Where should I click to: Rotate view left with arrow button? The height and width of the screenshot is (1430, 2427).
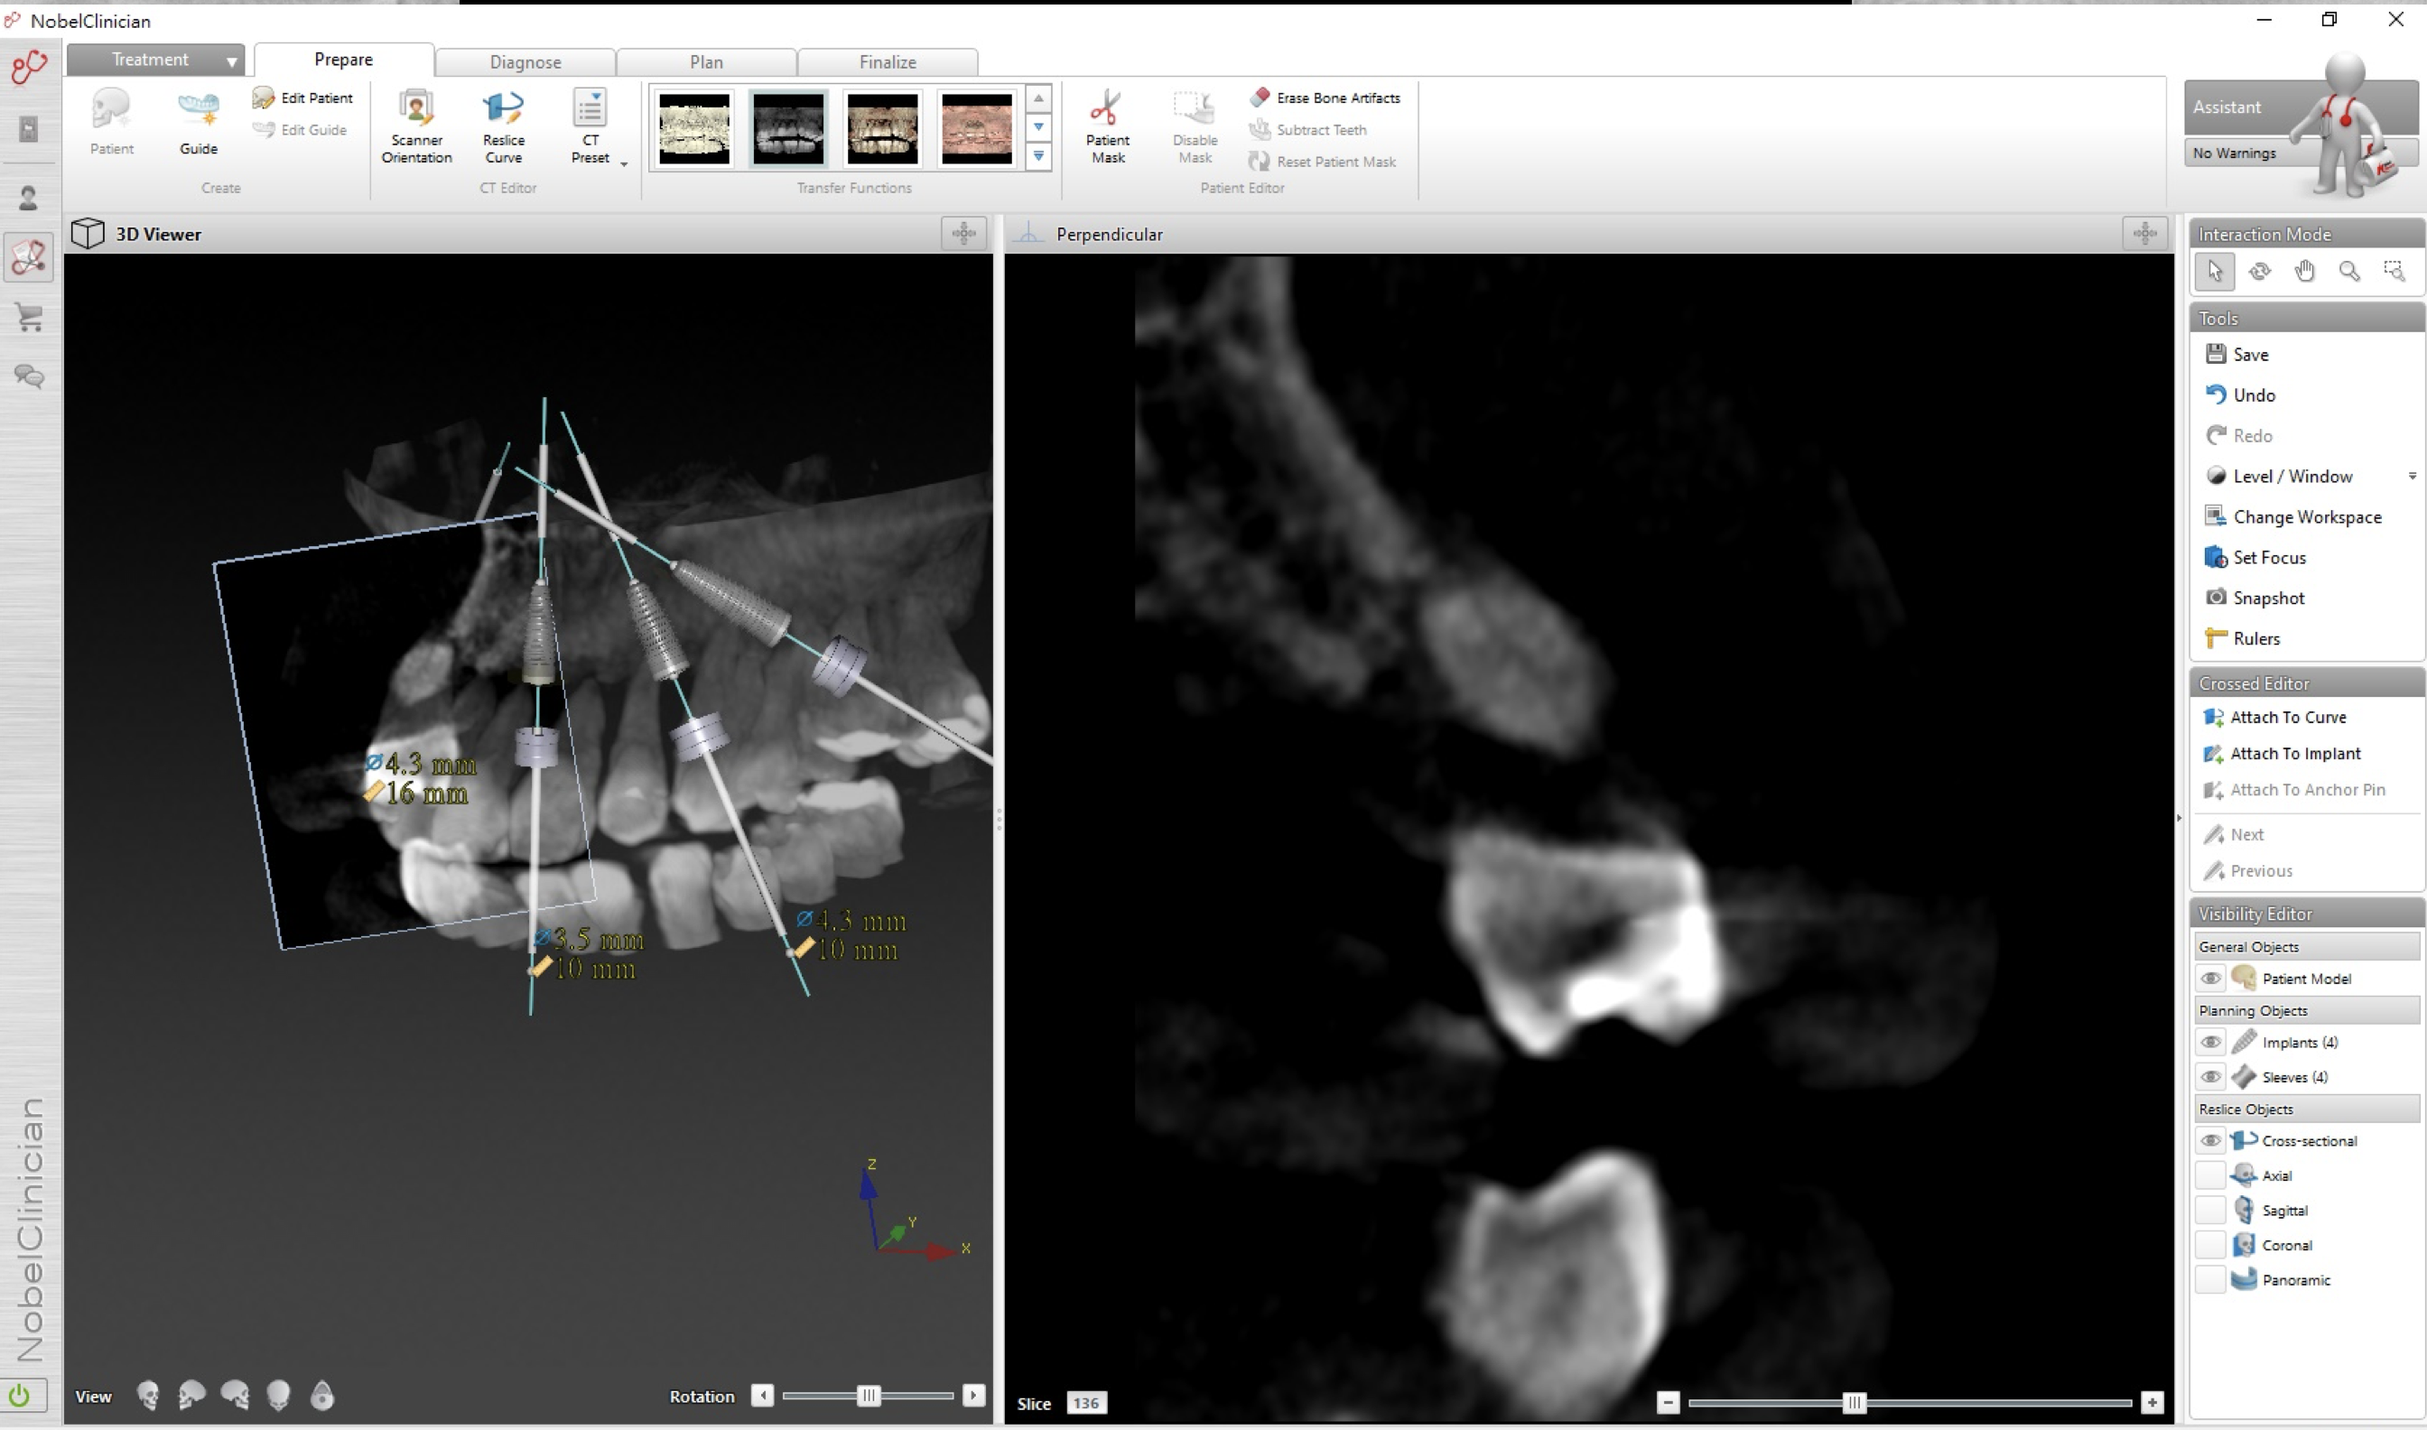click(762, 1396)
